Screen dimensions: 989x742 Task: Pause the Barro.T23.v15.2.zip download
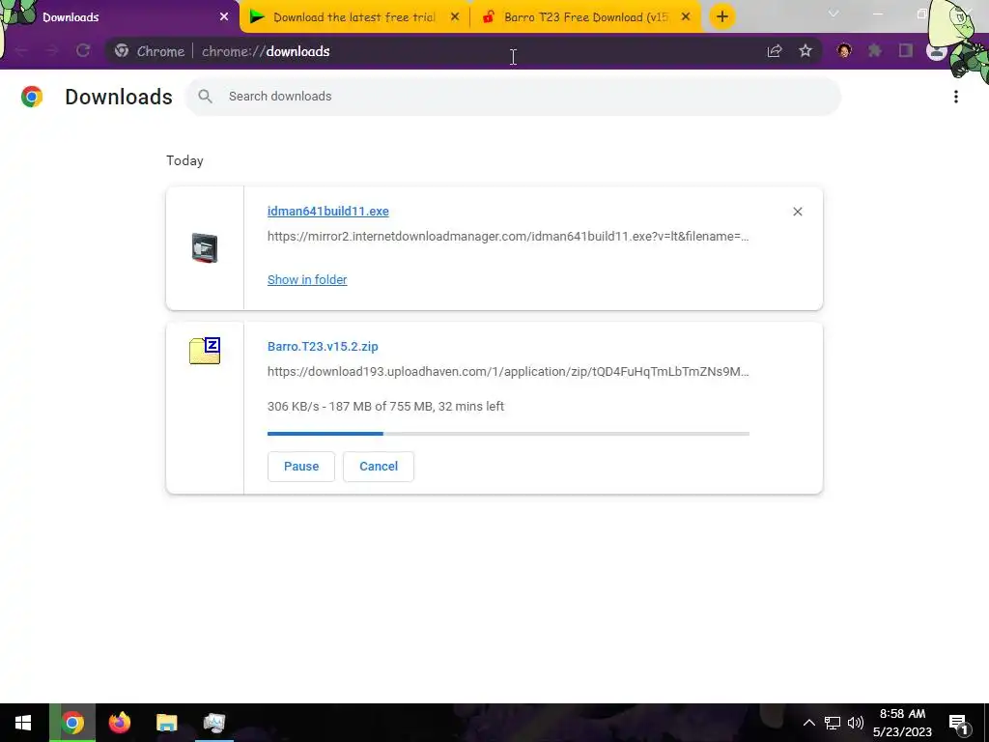point(301,467)
